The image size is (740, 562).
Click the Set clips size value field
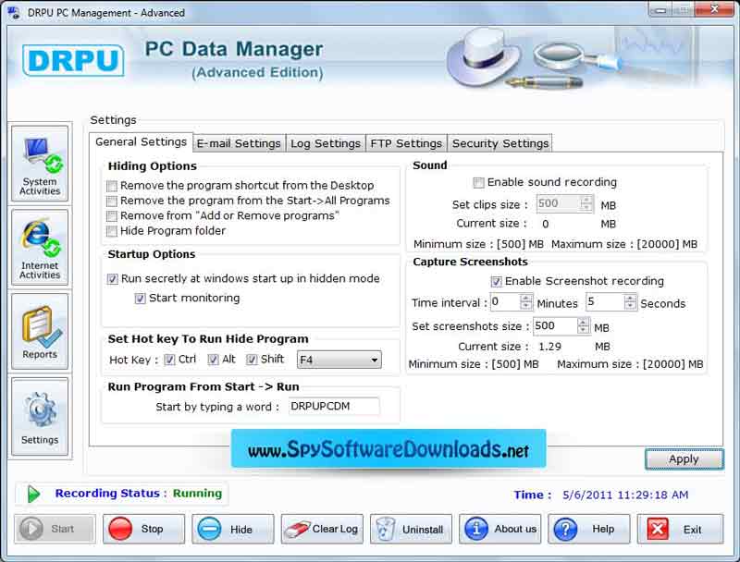coord(559,203)
